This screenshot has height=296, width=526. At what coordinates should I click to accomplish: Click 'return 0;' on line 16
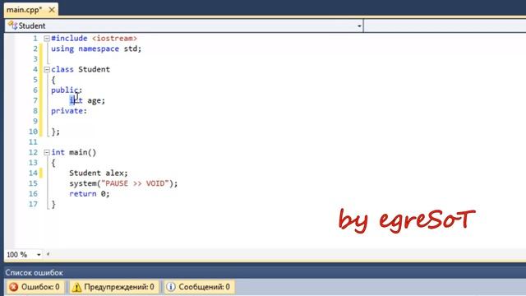tap(90, 194)
